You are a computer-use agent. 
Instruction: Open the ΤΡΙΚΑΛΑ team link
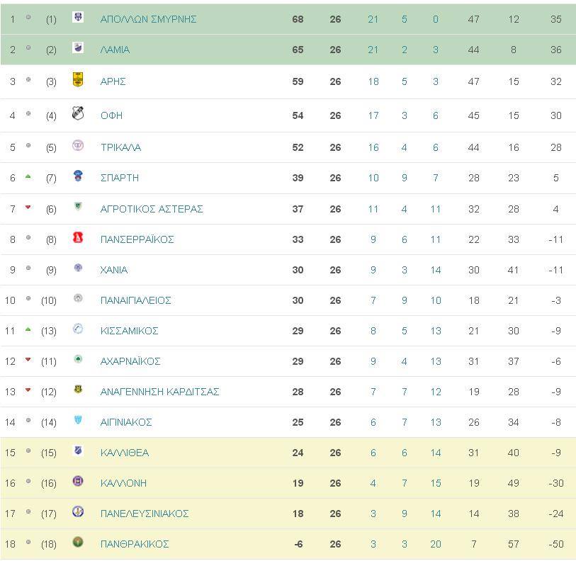121,147
